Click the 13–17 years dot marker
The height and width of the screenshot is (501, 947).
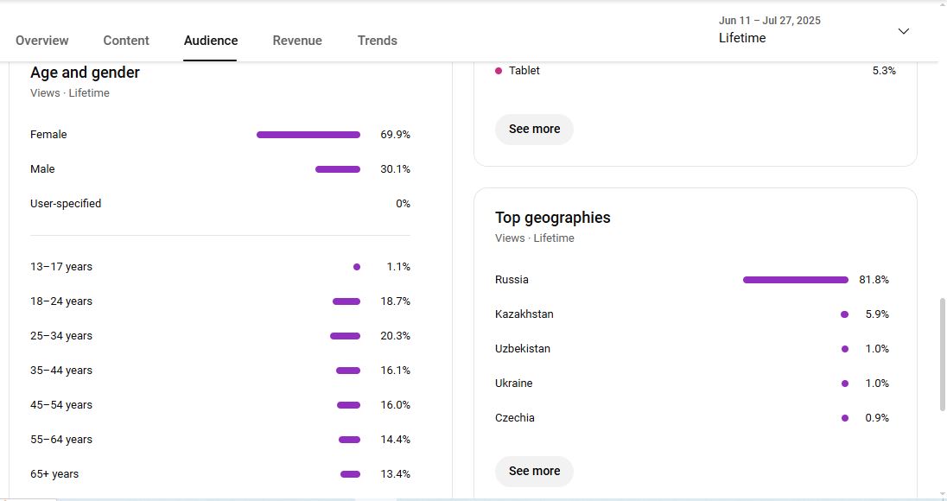[356, 267]
